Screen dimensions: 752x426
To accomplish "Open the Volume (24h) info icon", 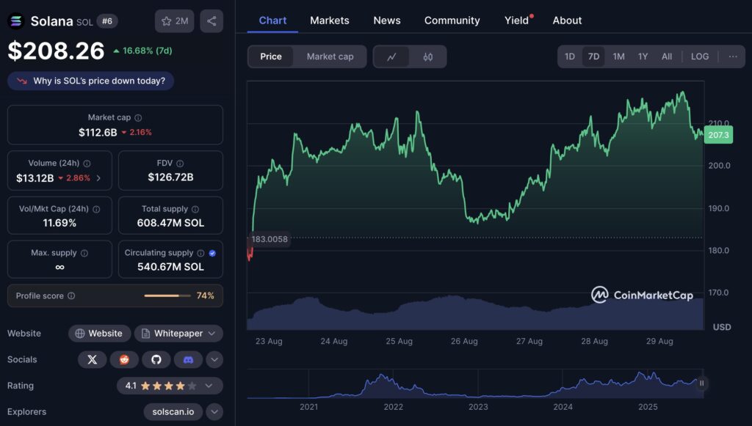I will point(87,164).
